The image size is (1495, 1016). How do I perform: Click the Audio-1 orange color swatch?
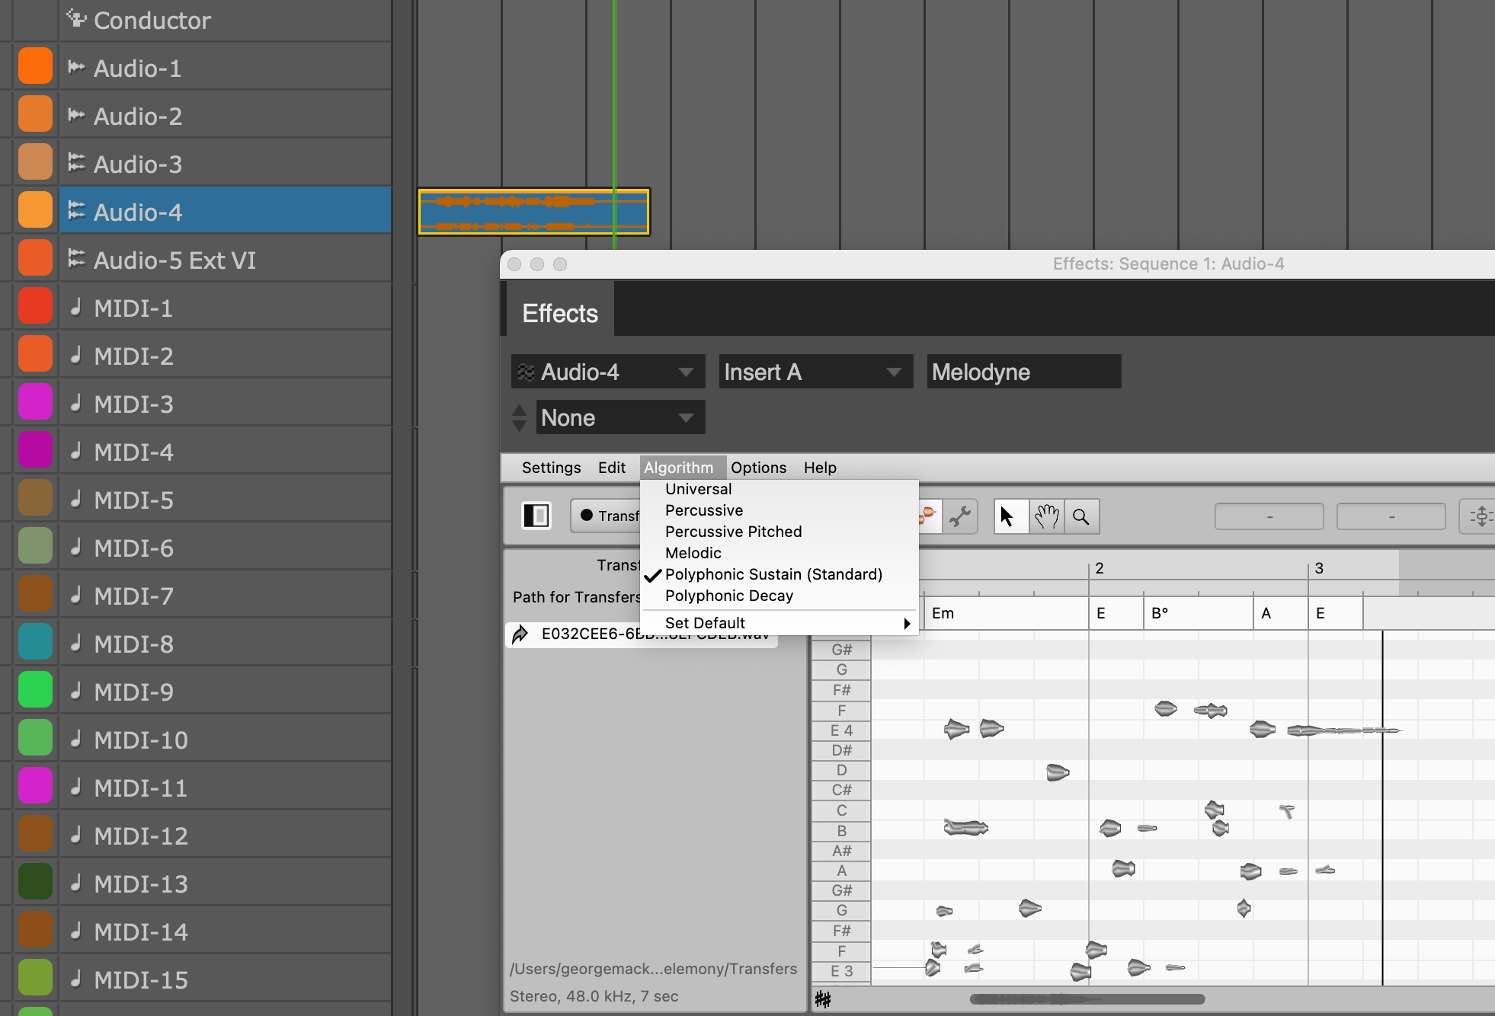(x=35, y=66)
